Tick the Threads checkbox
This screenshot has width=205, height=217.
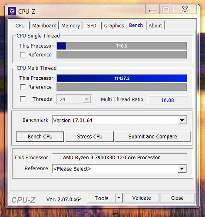coord(23,99)
